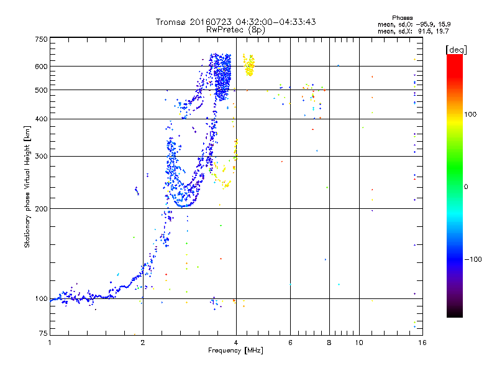Click the phase colorbar gradient
497x373 pixels.
click(455, 185)
